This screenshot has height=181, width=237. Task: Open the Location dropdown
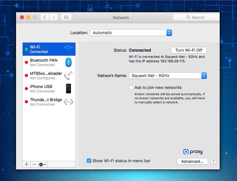pyautogui.click(x=131, y=33)
